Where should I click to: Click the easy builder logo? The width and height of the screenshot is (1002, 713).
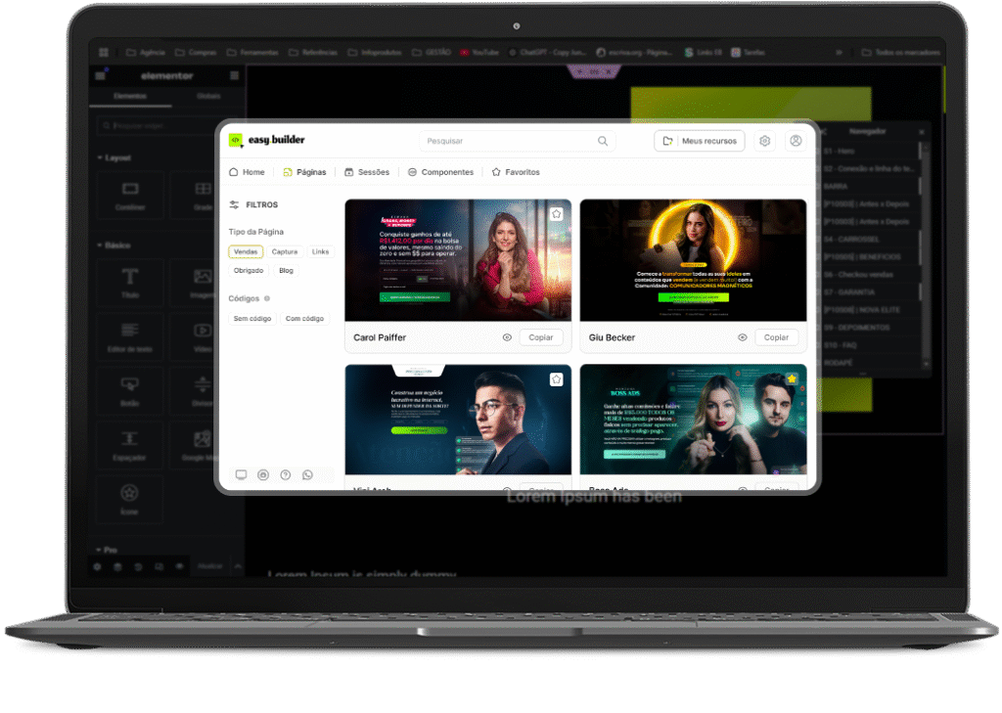click(x=267, y=140)
